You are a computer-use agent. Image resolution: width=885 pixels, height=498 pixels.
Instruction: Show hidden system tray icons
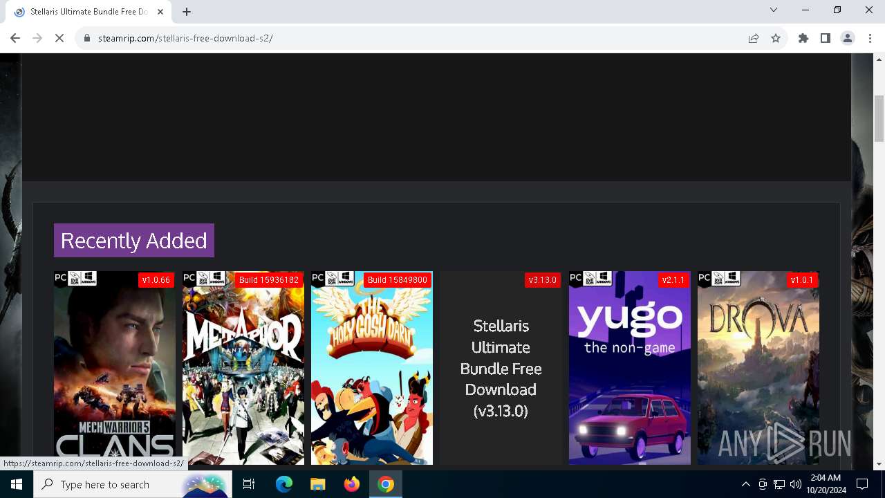(745, 484)
